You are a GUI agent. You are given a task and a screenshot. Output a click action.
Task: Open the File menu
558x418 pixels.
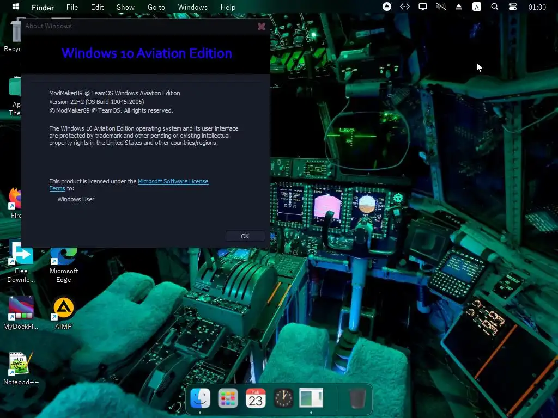pyautogui.click(x=72, y=7)
